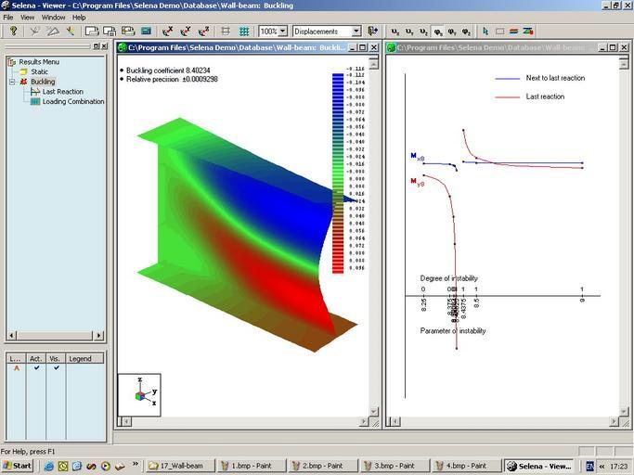The height and width of the screenshot is (475, 634).
Task: Toggle the Vis. checkmark for row A
Action: pyautogui.click(x=56, y=368)
